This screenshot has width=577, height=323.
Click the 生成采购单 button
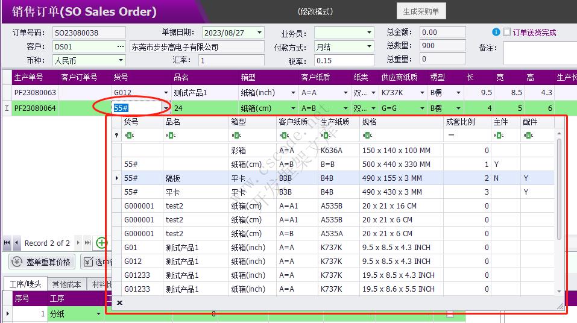[421, 11]
